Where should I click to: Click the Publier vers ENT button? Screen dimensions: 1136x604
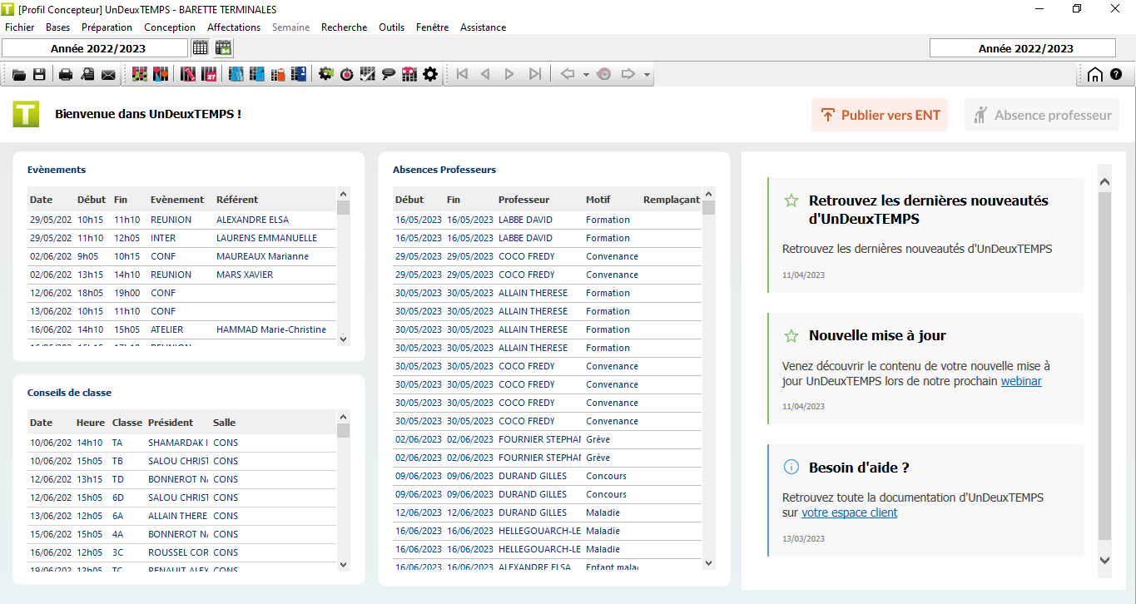[x=880, y=116]
